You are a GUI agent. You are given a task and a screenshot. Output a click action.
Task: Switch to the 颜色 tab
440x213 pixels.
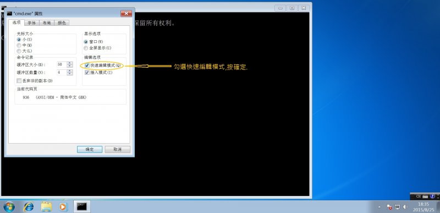pyautogui.click(x=62, y=23)
